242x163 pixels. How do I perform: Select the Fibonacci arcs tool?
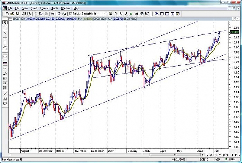pyautogui.click(x=5, y=69)
